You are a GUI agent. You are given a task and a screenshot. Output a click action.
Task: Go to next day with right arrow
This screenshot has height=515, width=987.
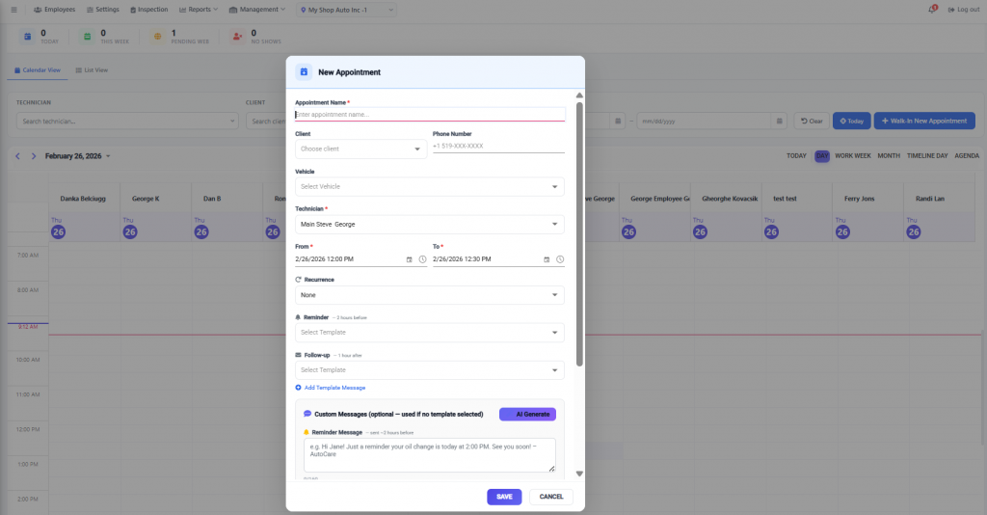click(x=33, y=156)
